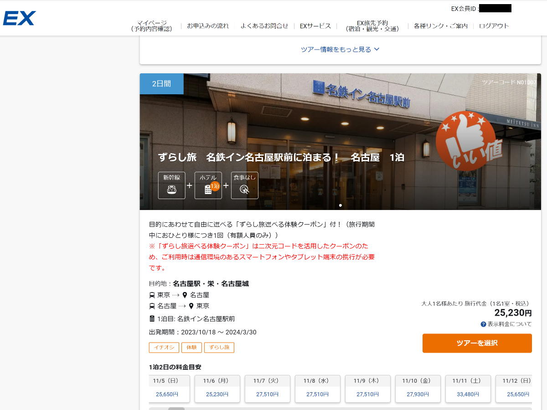This screenshot has height=410, width=547.
Task: Click the horizontal price calendar scrollbar thumb
Action: click(x=176, y=409)
